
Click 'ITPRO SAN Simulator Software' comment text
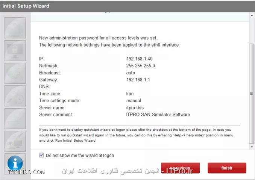[x=158, y=115]
